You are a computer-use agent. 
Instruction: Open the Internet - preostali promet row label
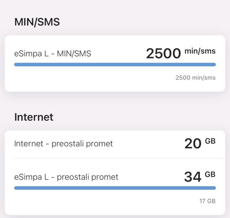pos(63,144)
